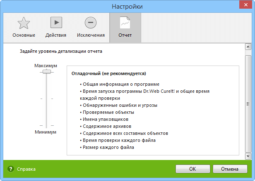
Task: Click text Обнаруженные ошибки и угрозы
Action: point(120,105)
